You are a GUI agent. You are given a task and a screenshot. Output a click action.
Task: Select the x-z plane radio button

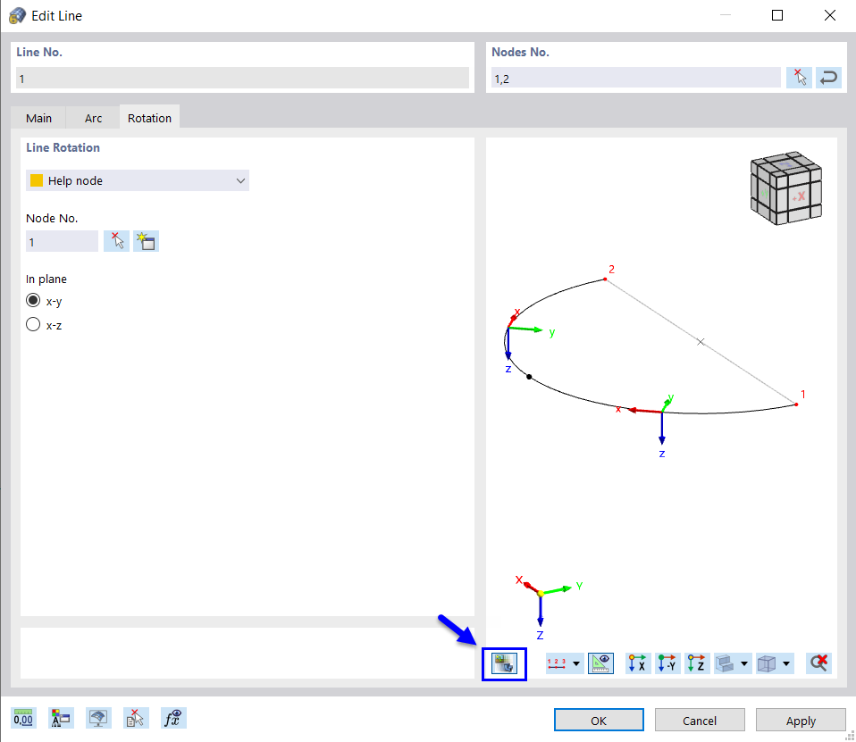tap(32, 324)
